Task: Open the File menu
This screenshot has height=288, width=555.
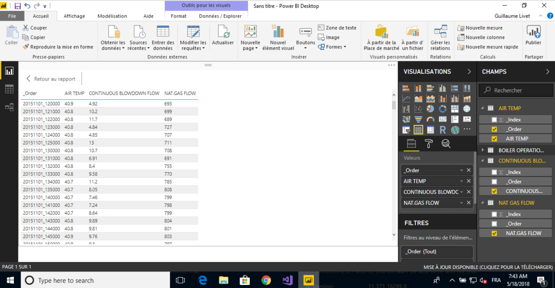Action: pos(12,16)
